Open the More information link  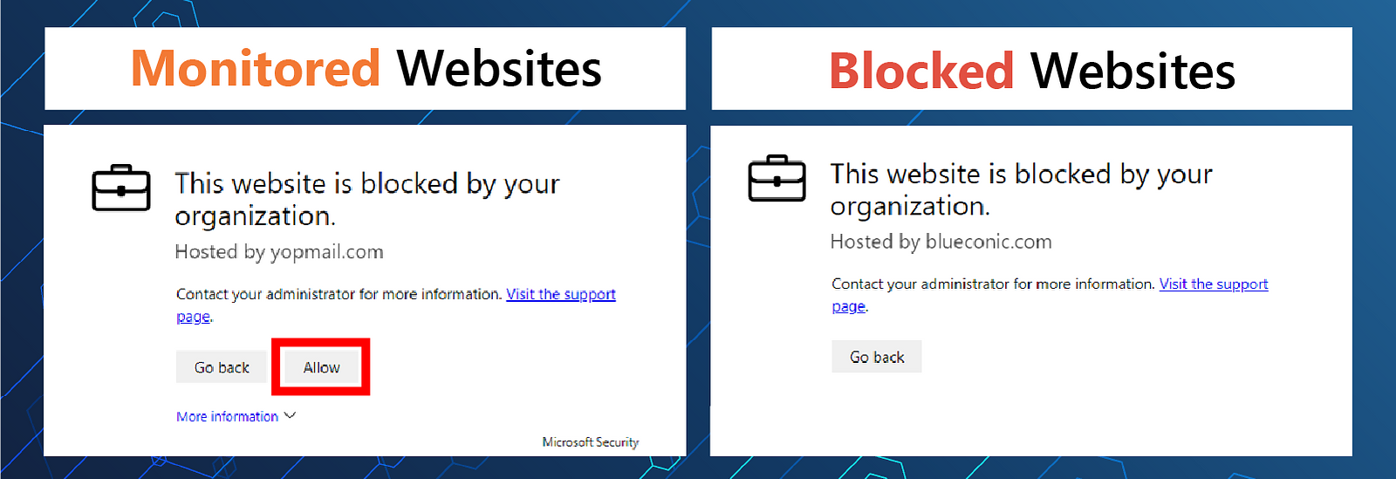227,417
